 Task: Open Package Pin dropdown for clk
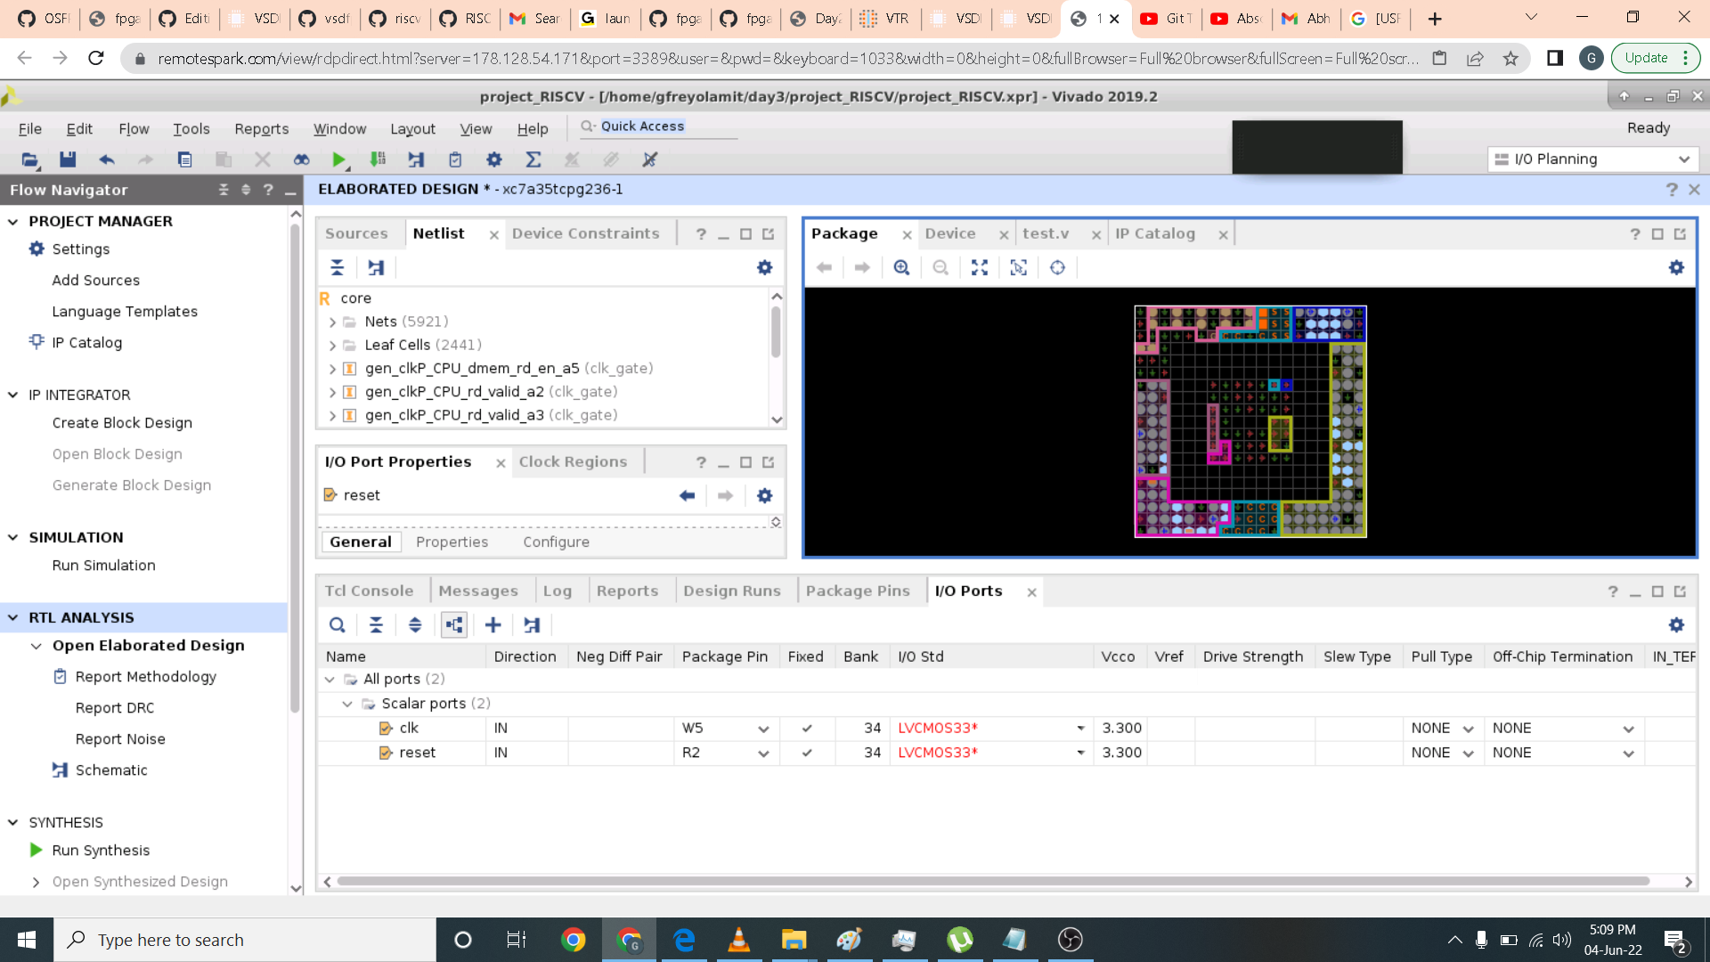coord(763,729)
